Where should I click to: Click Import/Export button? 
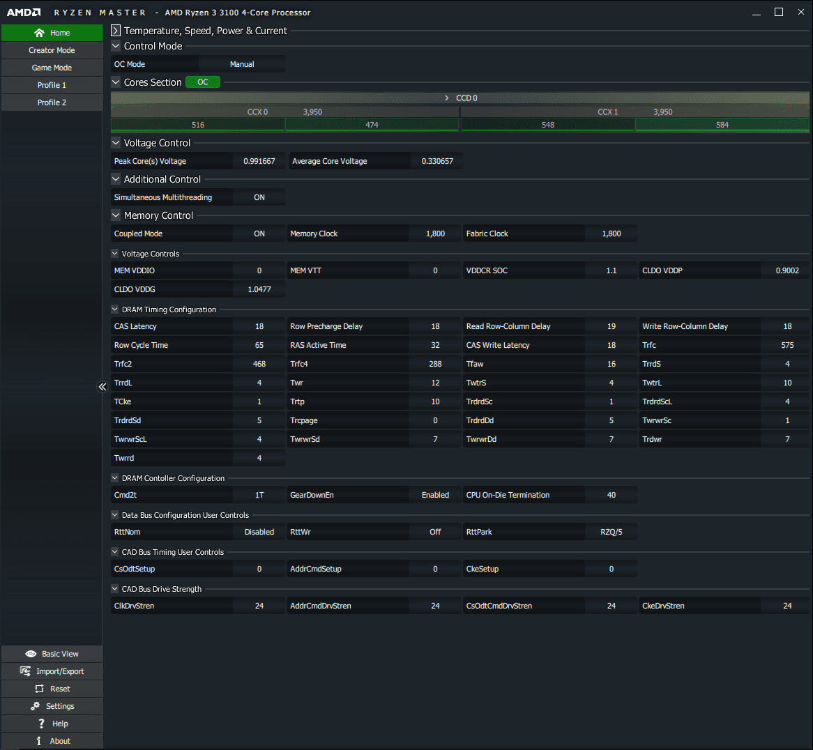(x=52, y=671)
